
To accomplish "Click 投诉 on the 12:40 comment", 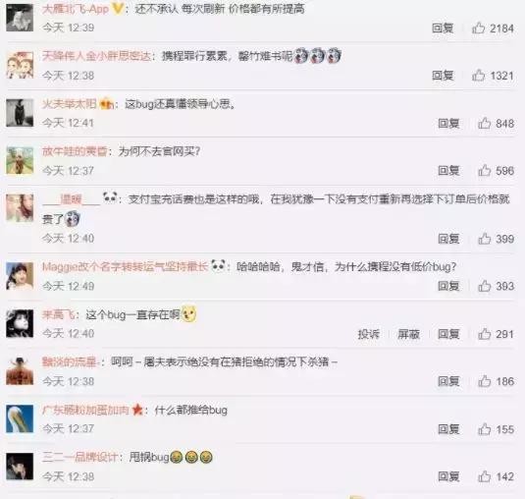I will pyautogui.click(x=368, y=334).
